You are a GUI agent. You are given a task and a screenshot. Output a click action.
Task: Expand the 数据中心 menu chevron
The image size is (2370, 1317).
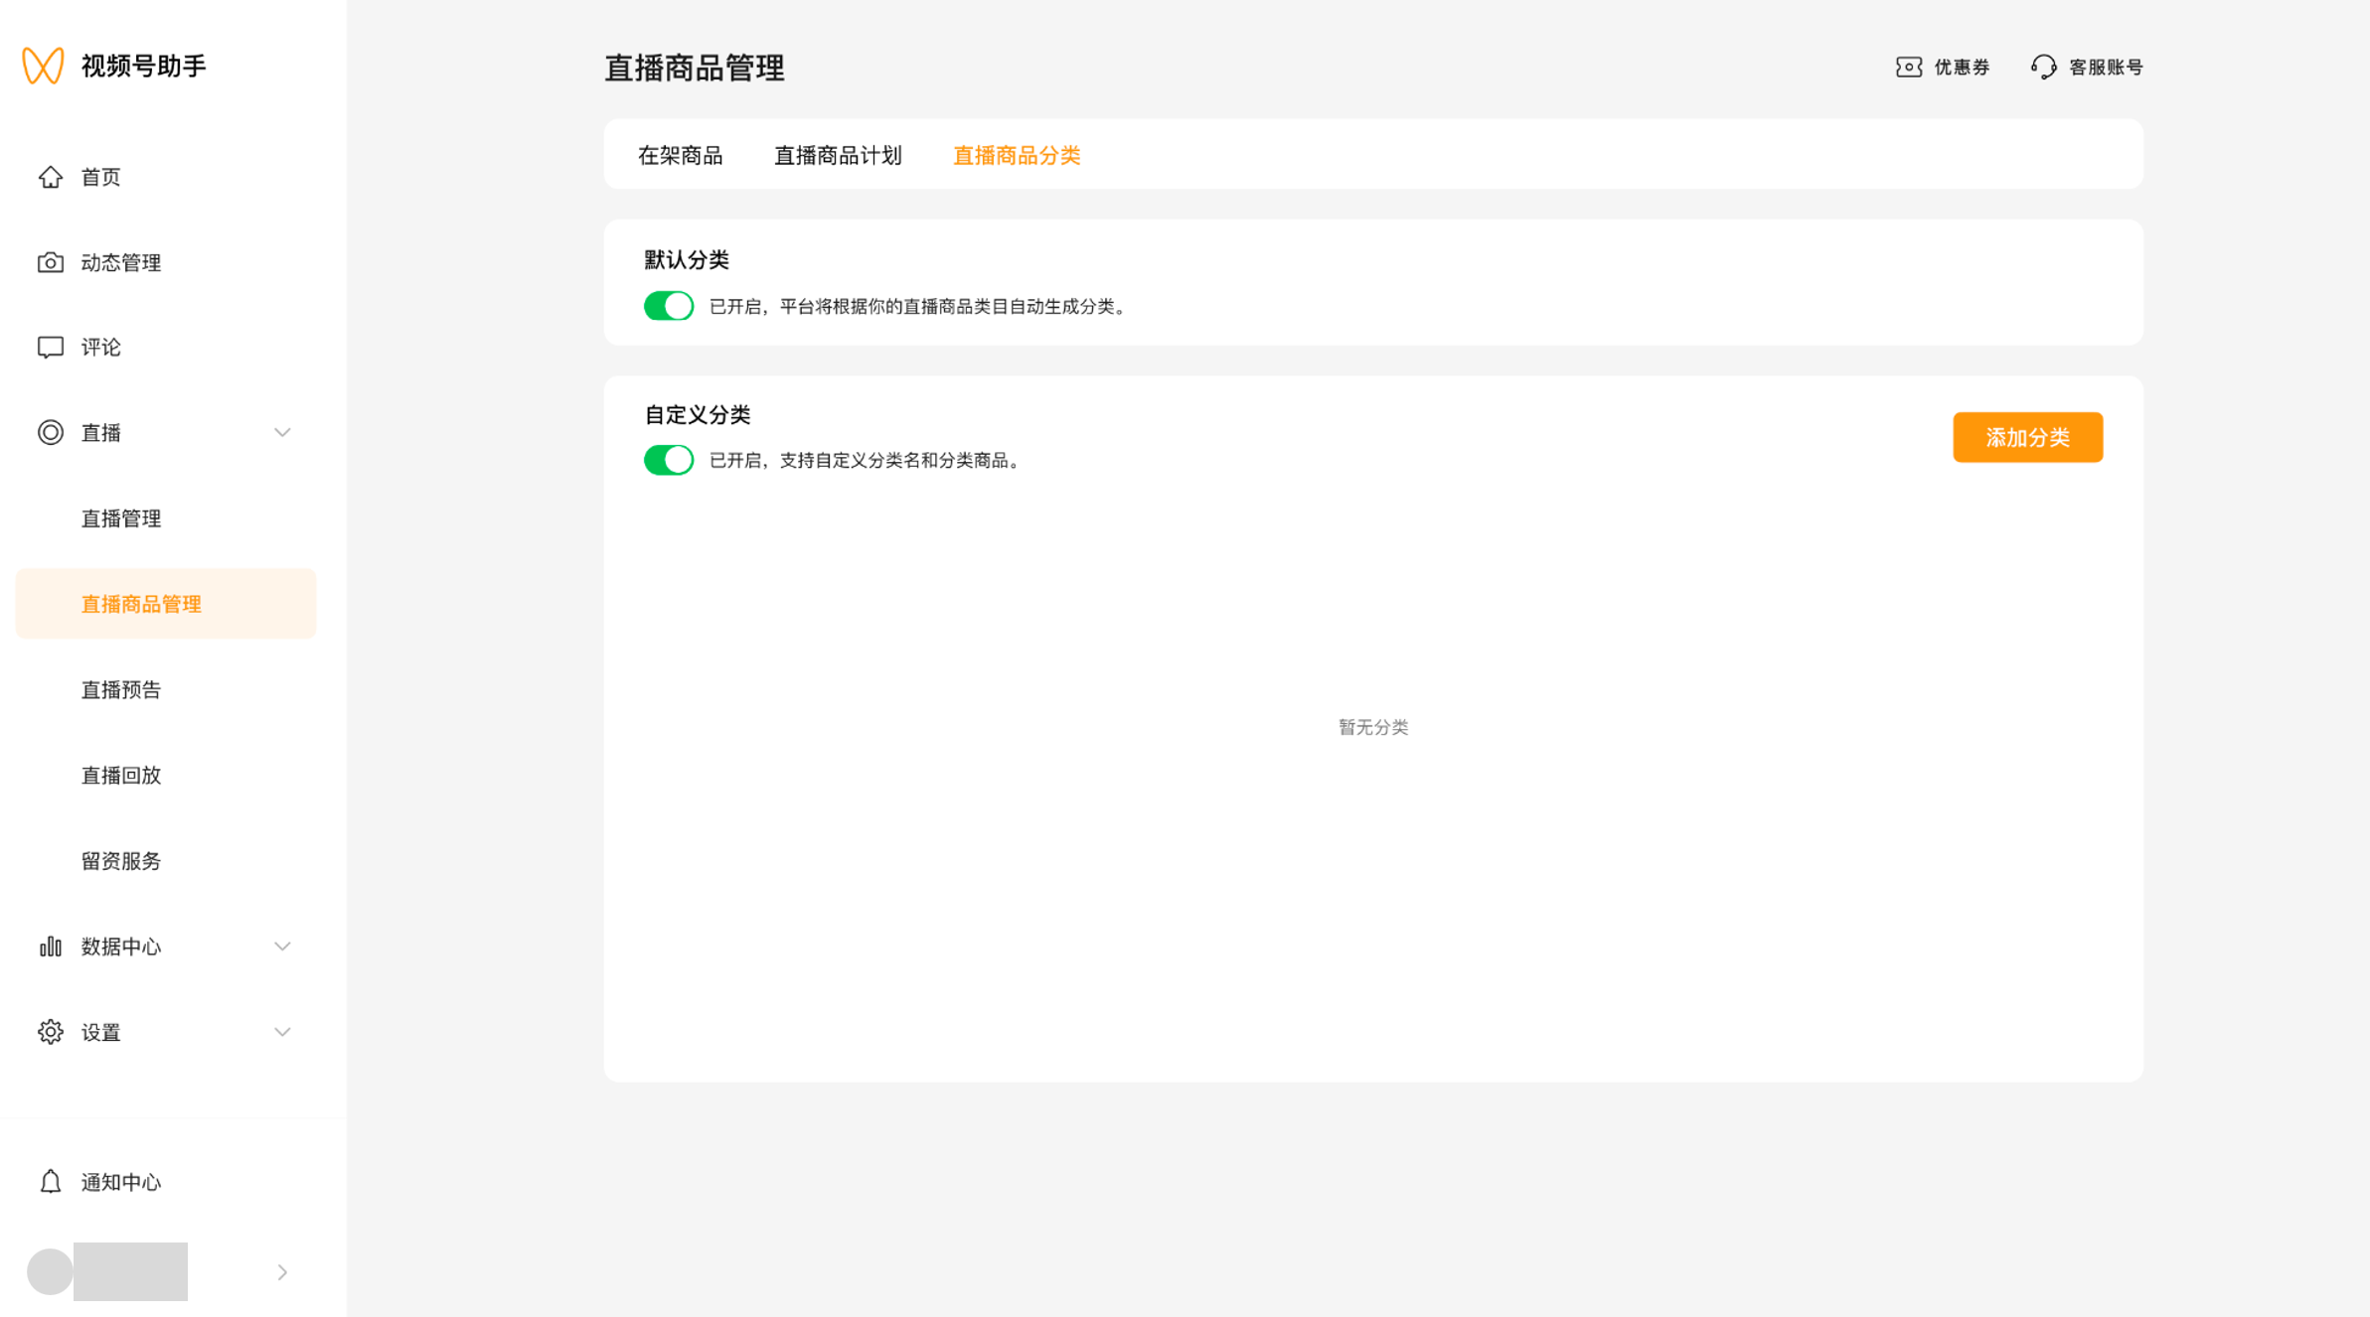coord(282,947)
